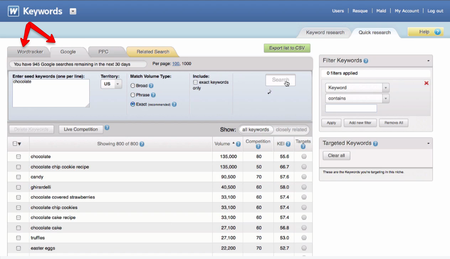Remove filter with the red X

(x=426, y=83)
